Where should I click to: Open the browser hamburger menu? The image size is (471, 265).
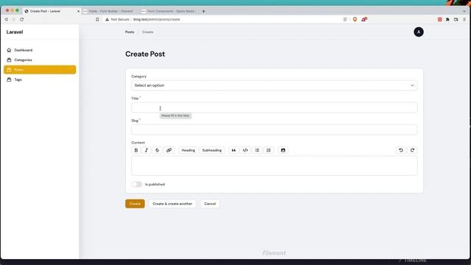pyautogui.click(x=464, y=19)
